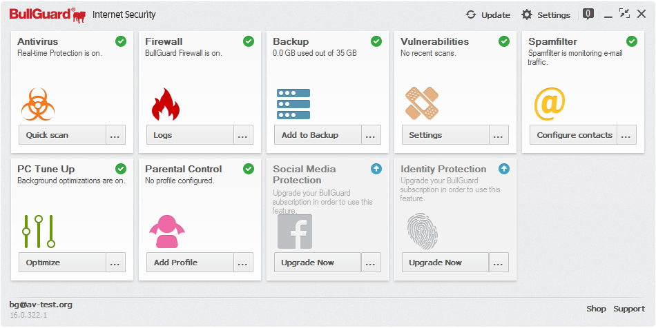Open the ellipsis menu next to Add to Backup
The width and height of the screenshot is (656, 328).
[x=371, y=135]
